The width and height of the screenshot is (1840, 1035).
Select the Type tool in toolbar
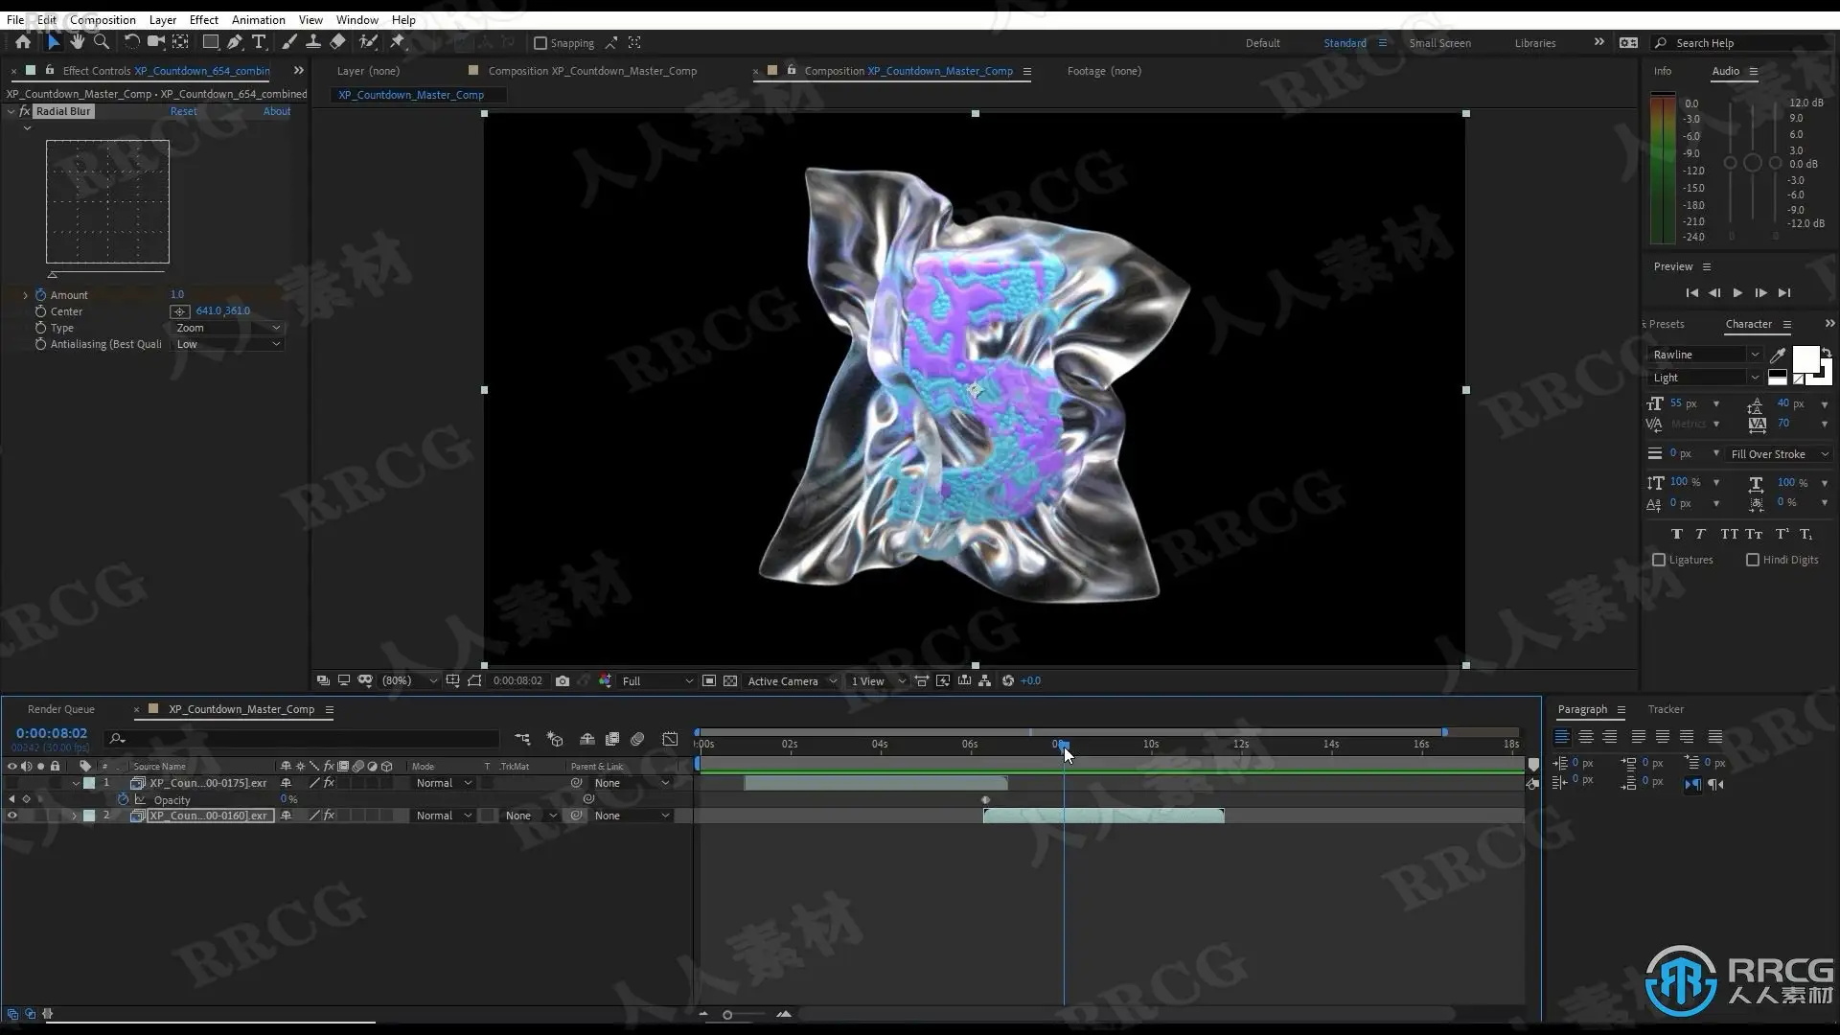pyautogui.click(x=259, y=42)
